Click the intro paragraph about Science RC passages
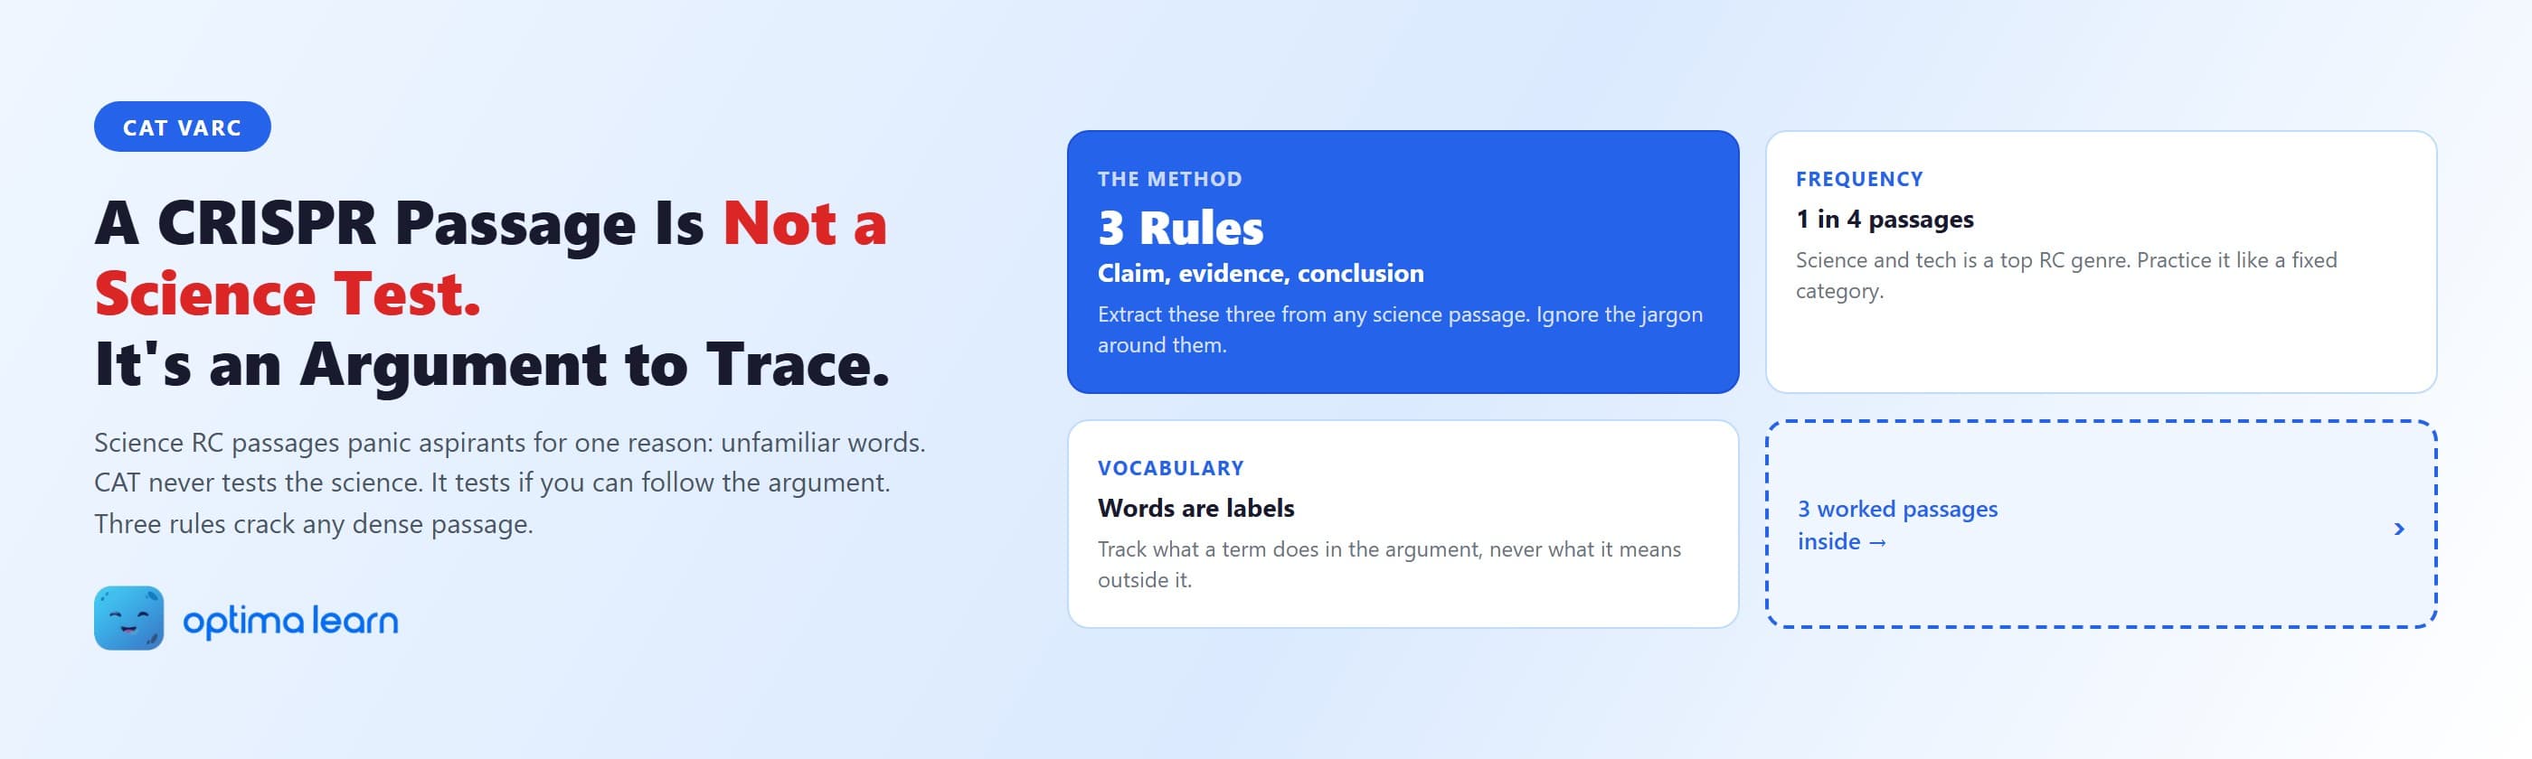Image resolution: width=2532 pixels, height=759 pixels. click(510, 483)
